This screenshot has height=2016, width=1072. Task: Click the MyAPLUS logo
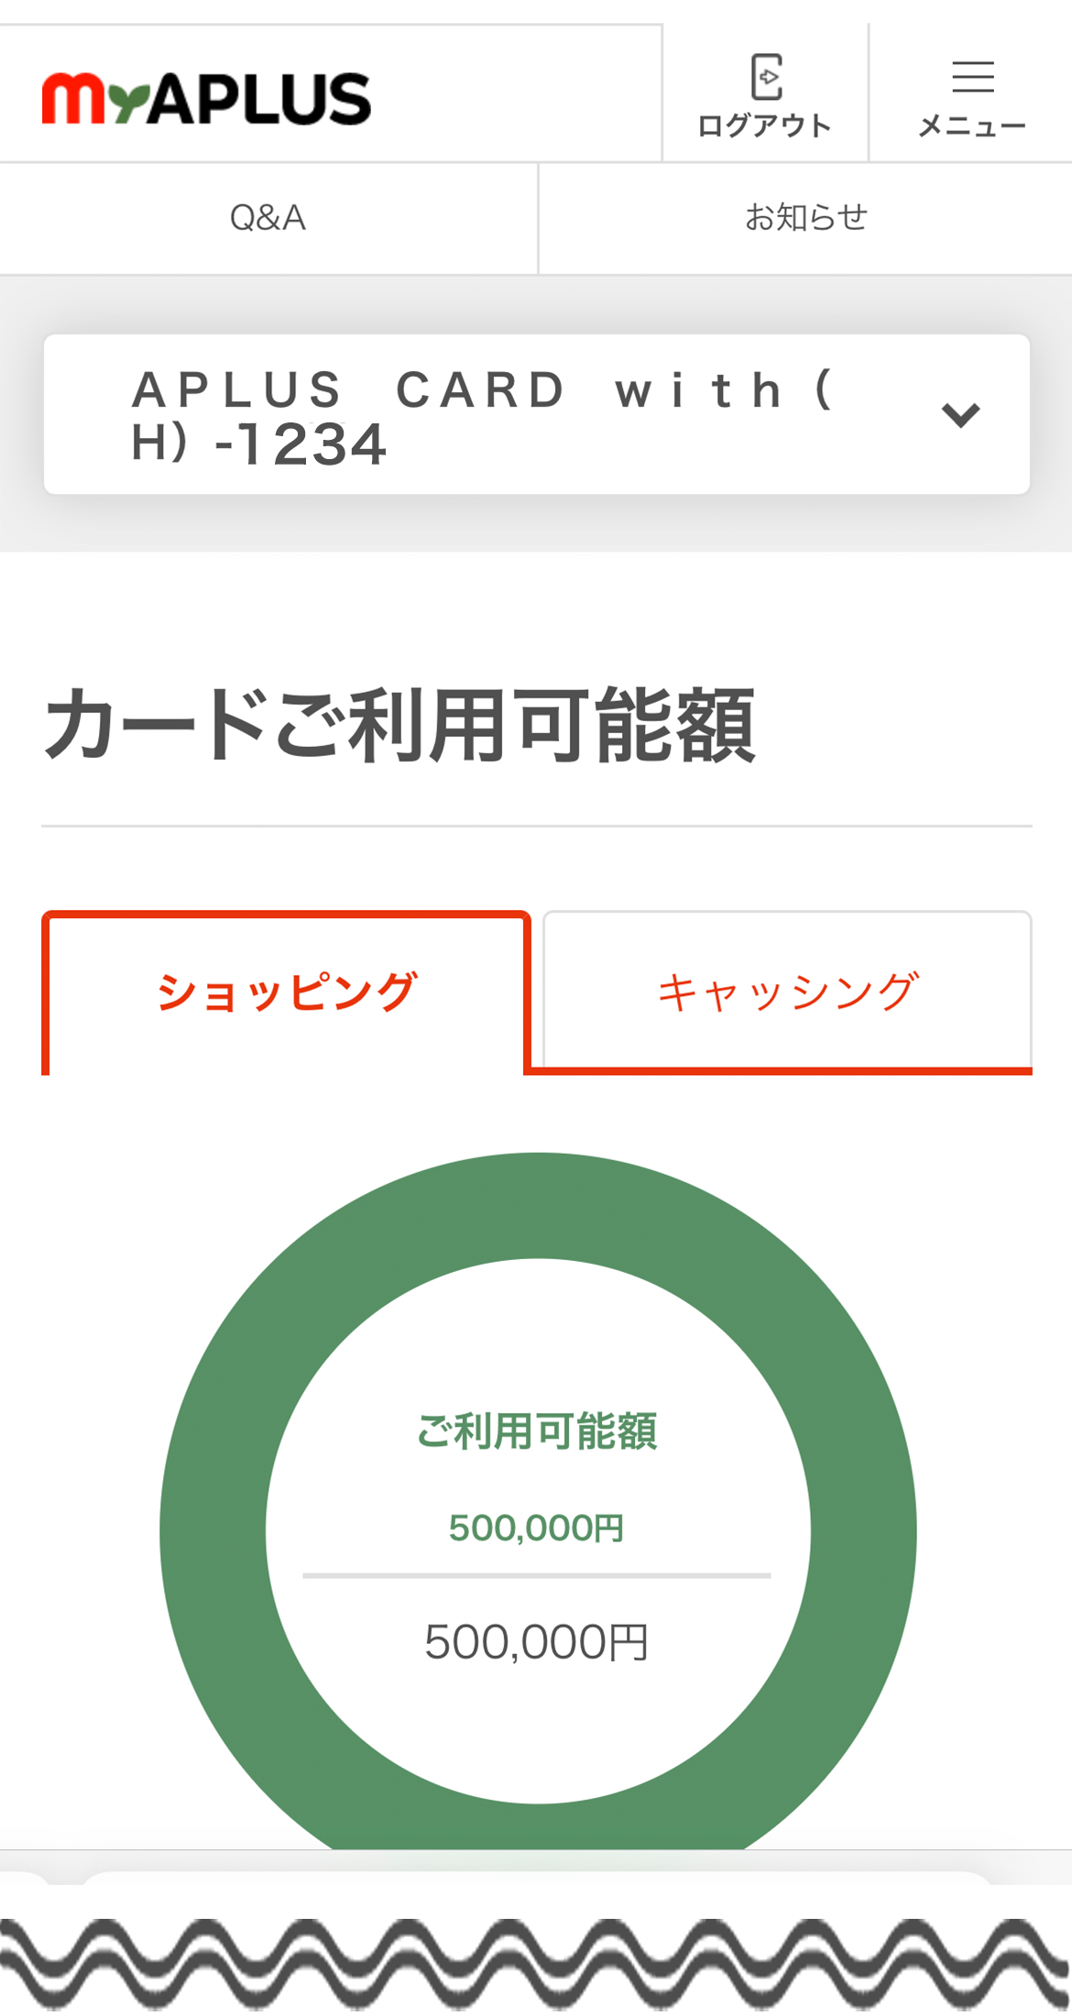(x=207, y=99)
